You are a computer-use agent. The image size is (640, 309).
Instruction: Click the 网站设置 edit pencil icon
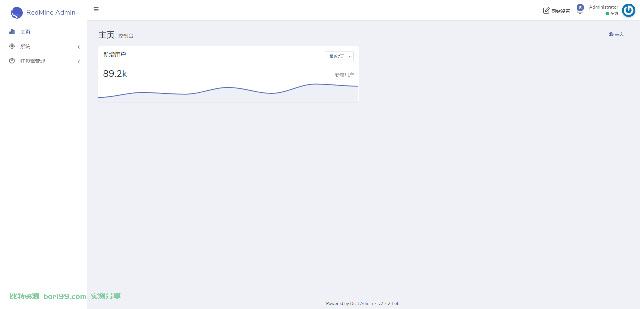pyautogui.click(x=546, y=11)
